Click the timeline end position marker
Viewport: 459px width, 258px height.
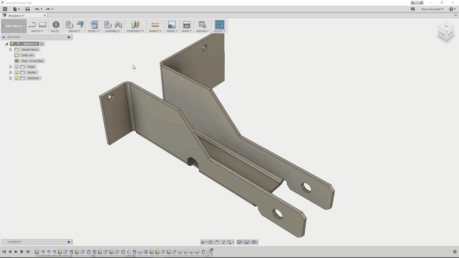pyautogui.click(x=211, y=251)
